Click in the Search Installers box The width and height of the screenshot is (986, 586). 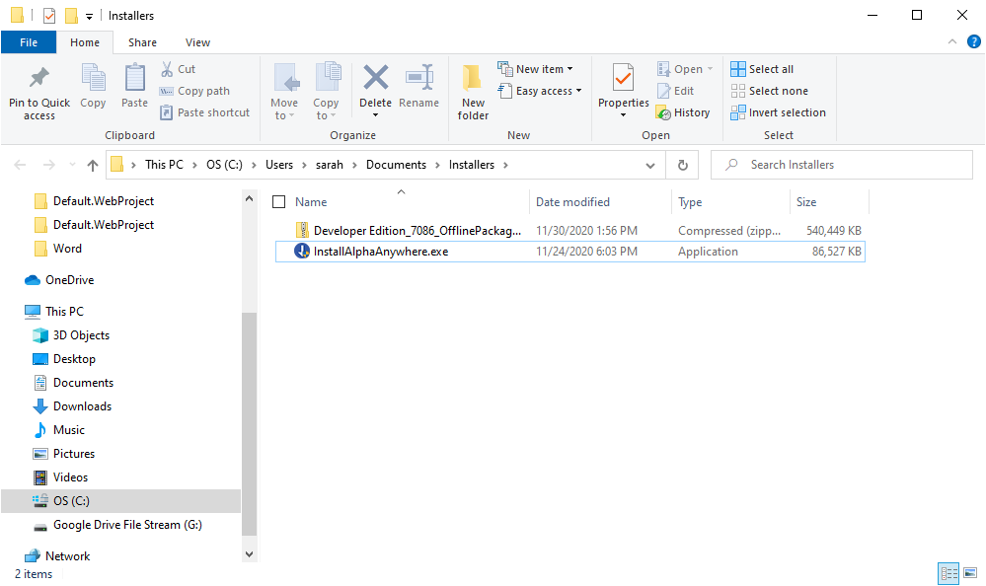[x=842, y=165]
